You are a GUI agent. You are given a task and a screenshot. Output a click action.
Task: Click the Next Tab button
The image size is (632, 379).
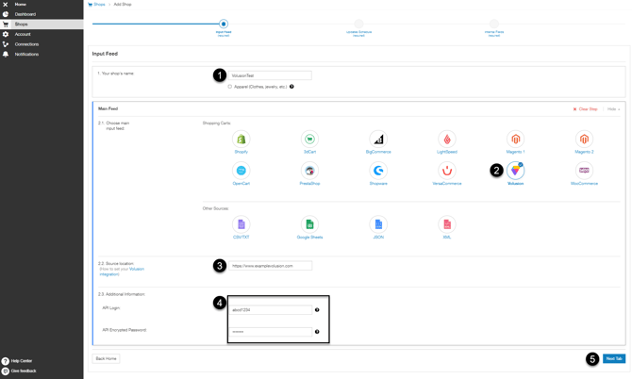614,358
